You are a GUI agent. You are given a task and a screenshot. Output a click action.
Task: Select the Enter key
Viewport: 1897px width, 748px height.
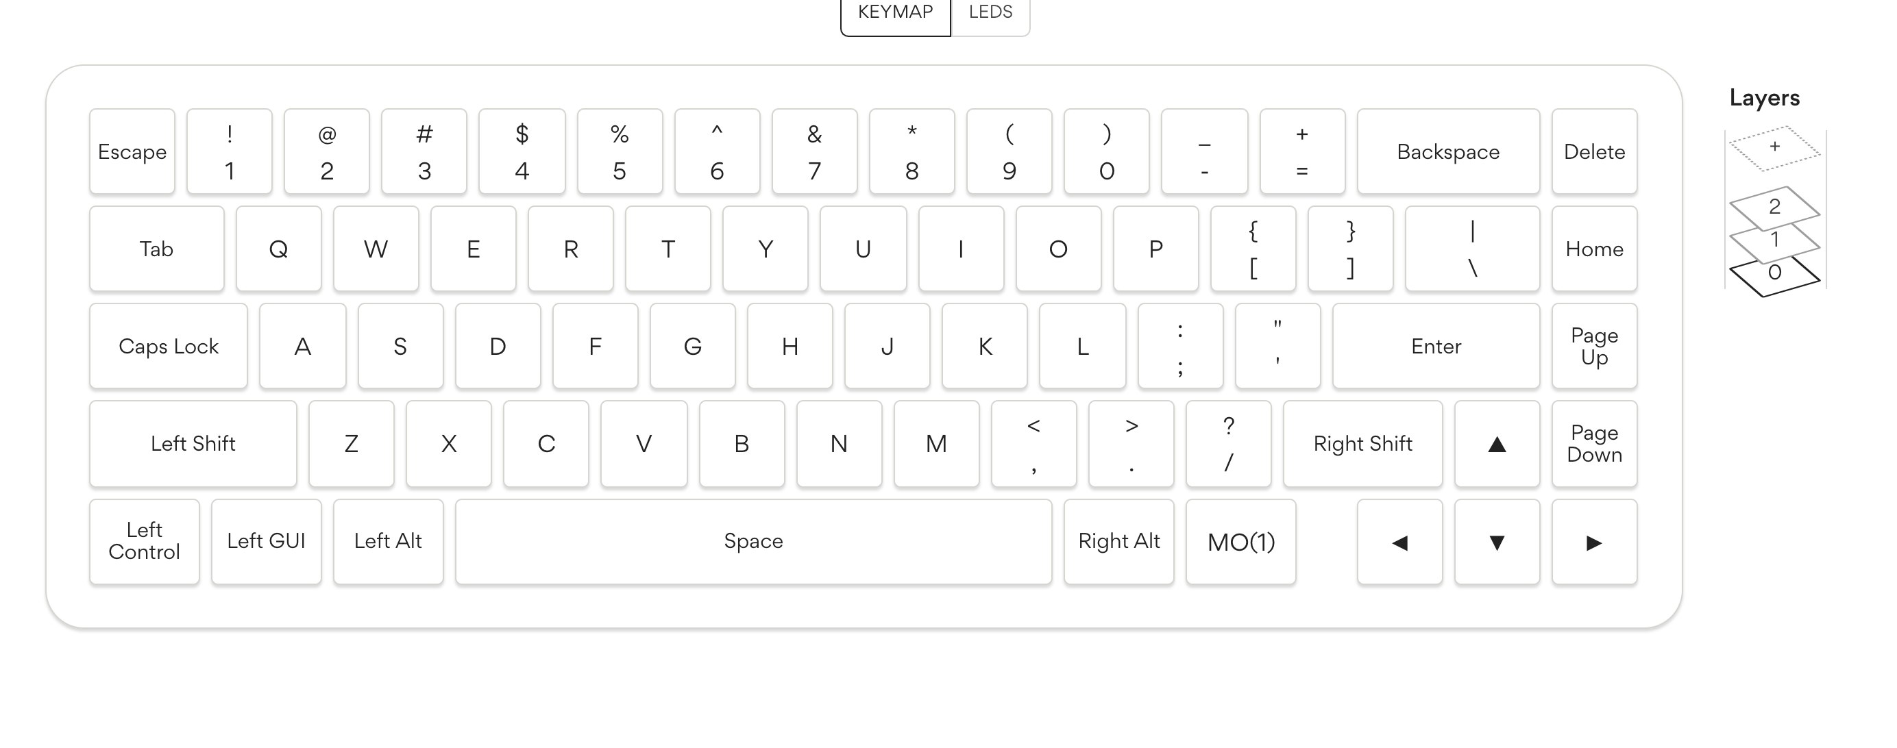pyautogui.click(x=1435, y=346)
